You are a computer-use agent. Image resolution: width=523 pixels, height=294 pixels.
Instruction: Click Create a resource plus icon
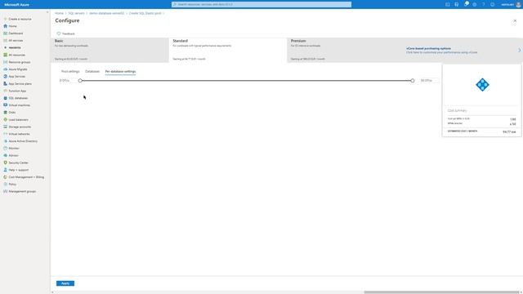click(6, 19)
